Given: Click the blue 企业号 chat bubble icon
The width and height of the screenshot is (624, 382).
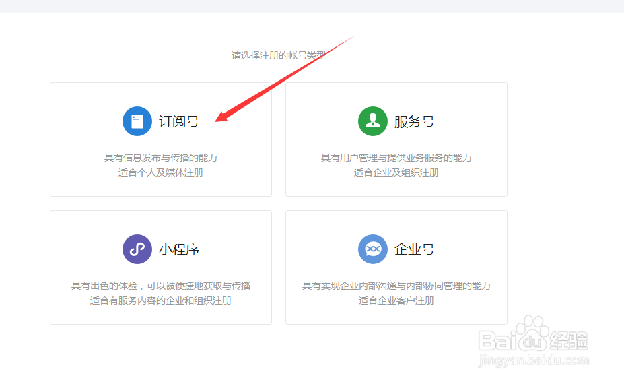Looking at the screenshot, I should [373, 249].
